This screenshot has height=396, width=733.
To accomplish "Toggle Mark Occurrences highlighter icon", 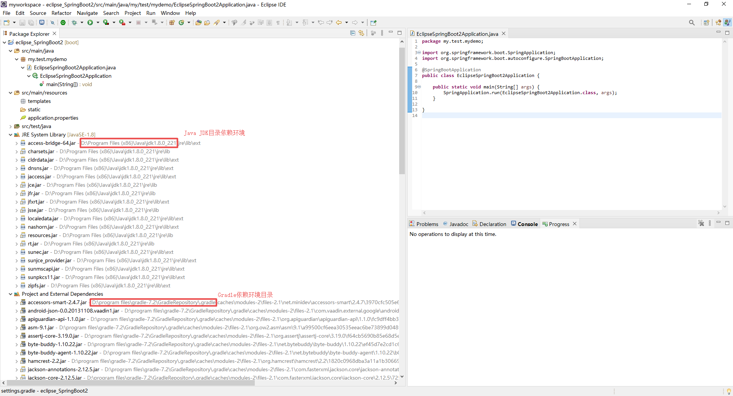I will coord(243,22).
